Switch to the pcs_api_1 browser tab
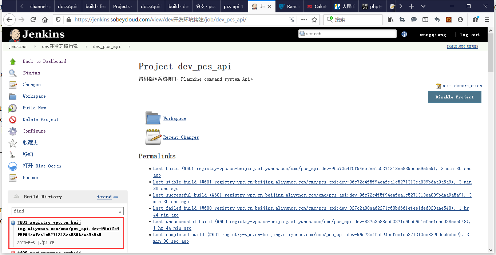This screenshot has width=496, height=255. (234, 6)
